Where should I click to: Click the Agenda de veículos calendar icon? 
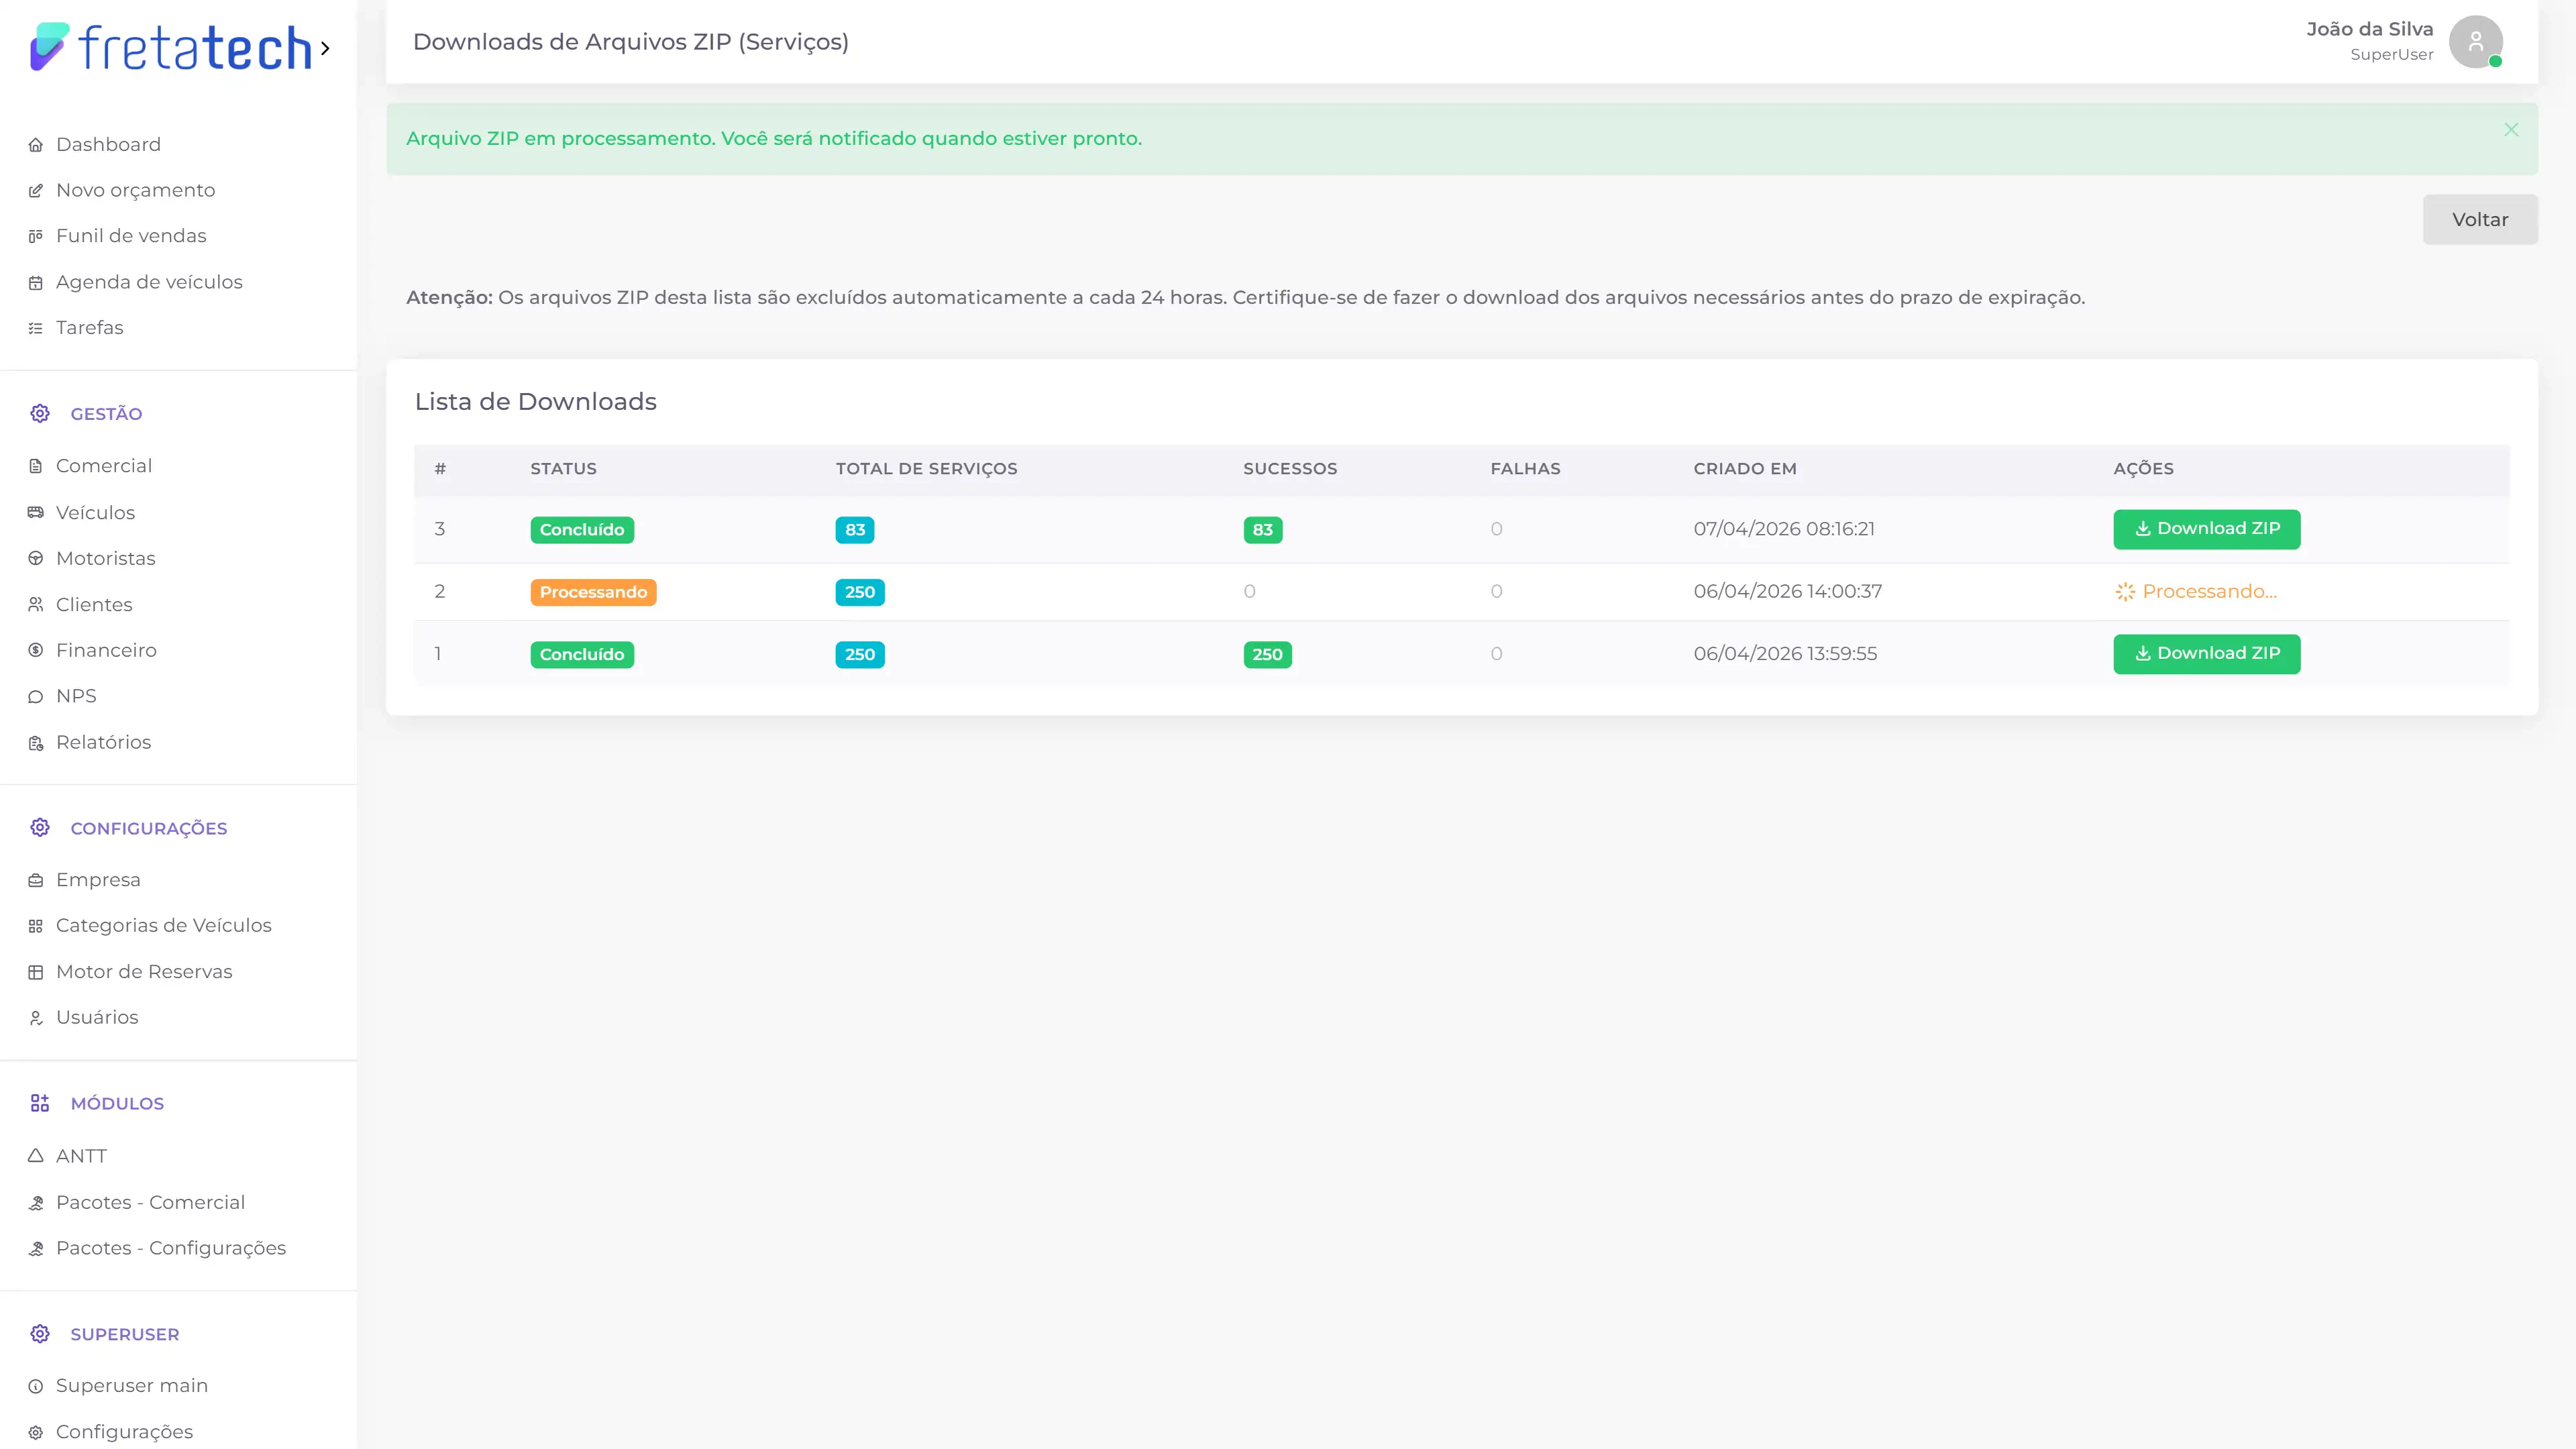(36, 282)
